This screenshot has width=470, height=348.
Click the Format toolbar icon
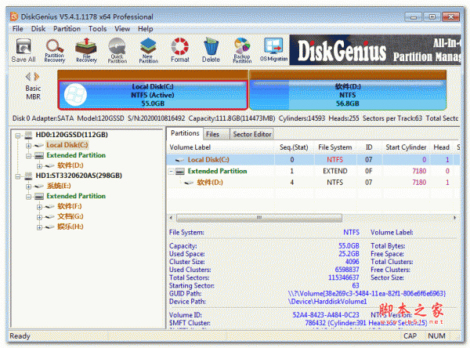click(x=180, y=50)
